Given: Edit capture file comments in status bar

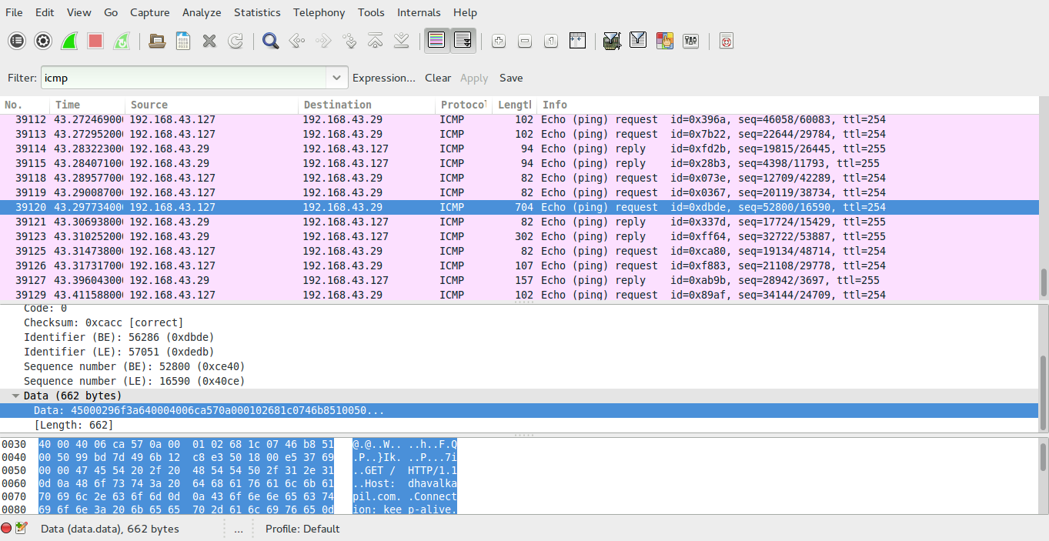Looking at the screenshot, I should coord(22,529).
